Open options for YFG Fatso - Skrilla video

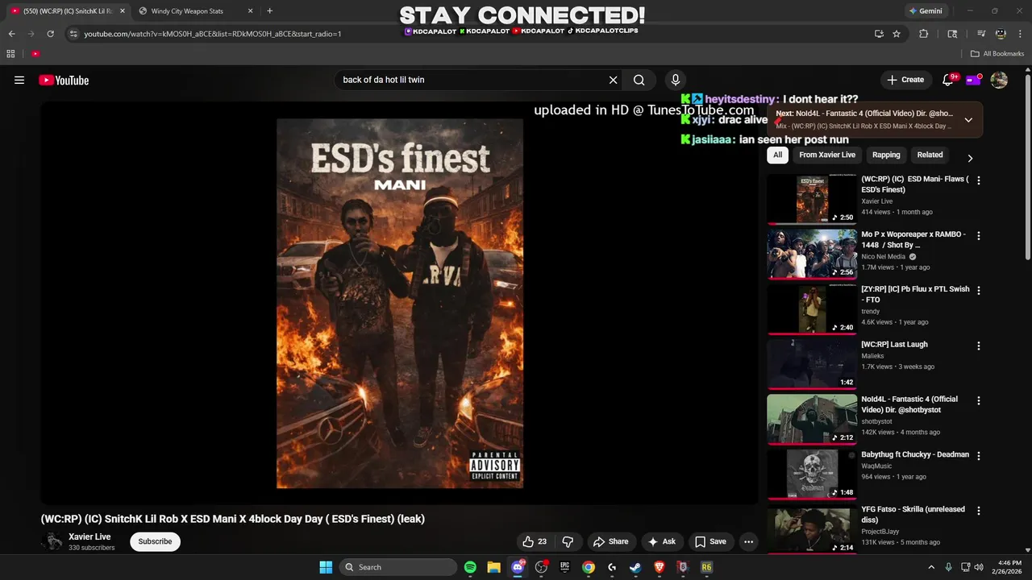[x=979, y=511]
